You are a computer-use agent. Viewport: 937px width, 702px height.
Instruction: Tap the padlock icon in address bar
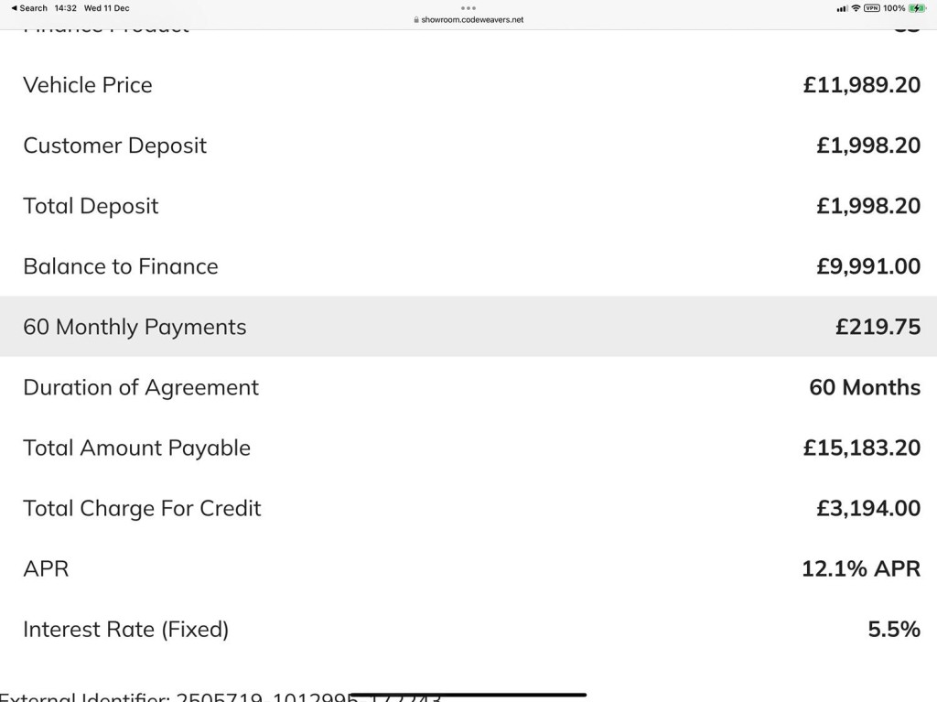[x=416, y=19]
